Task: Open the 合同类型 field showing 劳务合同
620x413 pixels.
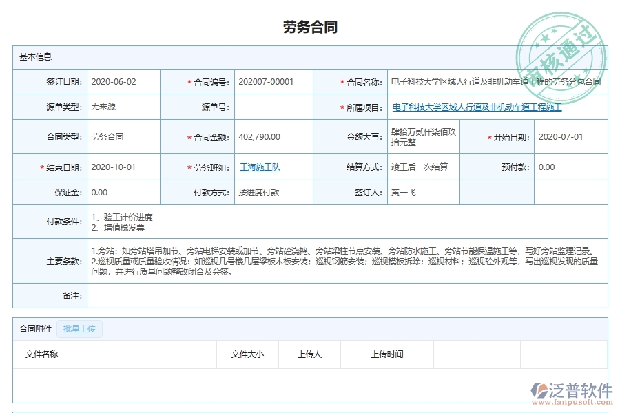Action: click(110, 136)
